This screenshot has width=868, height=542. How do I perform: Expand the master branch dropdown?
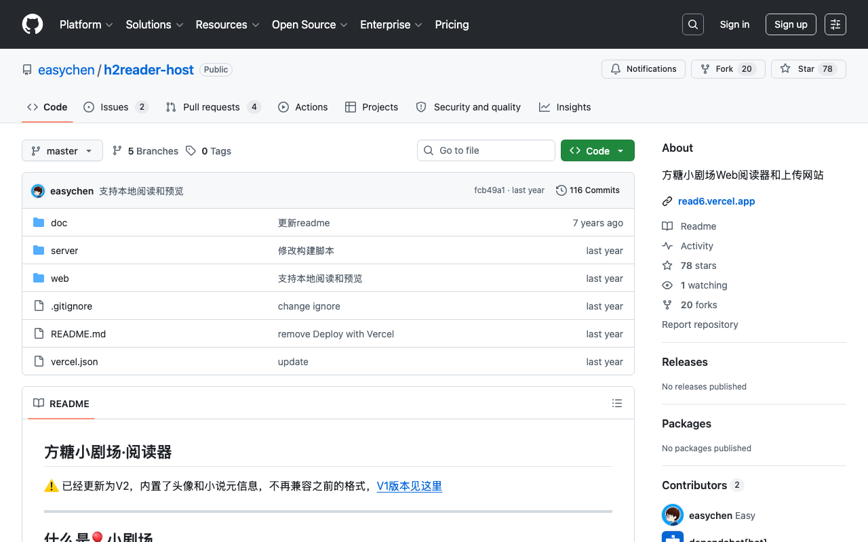[62, 150]
